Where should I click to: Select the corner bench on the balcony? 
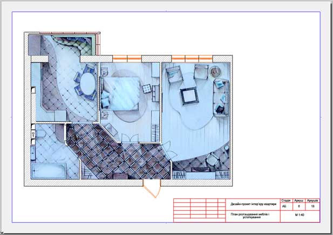pyautogui.click(x=75, y=44)
